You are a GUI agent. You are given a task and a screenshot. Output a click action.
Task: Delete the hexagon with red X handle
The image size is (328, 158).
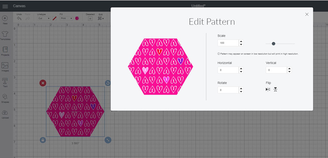pos(43,83)
